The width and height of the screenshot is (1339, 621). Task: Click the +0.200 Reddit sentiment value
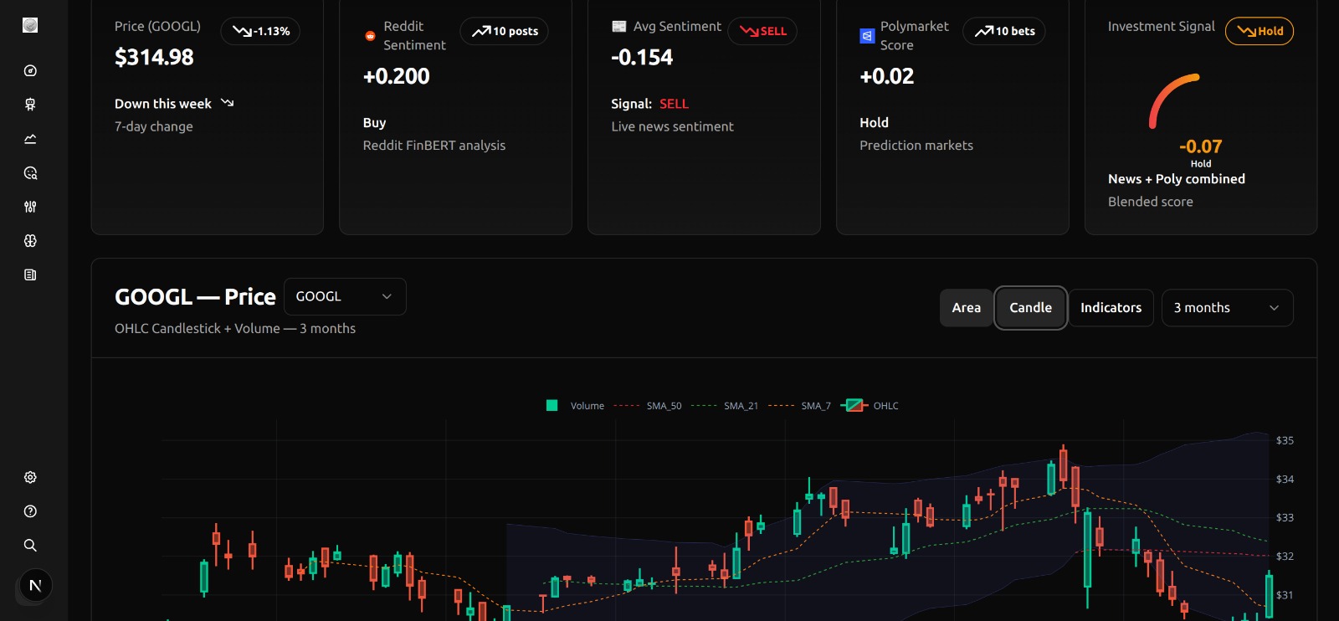(397, 76)
